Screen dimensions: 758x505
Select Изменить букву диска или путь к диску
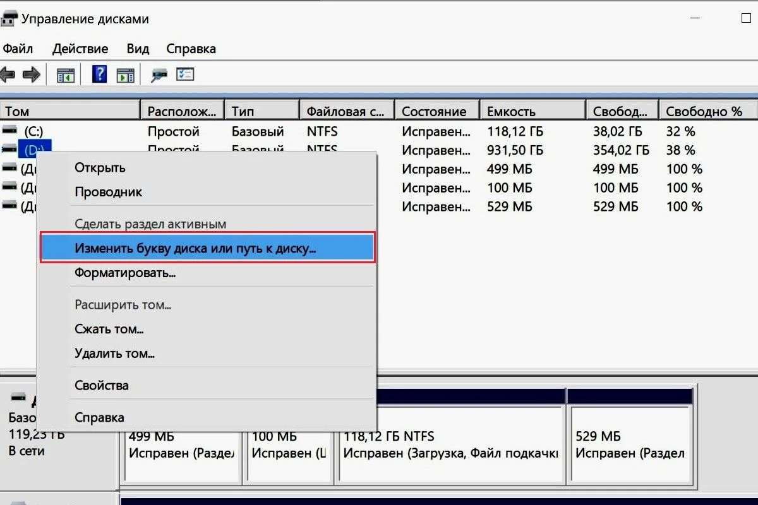[208, 248]
